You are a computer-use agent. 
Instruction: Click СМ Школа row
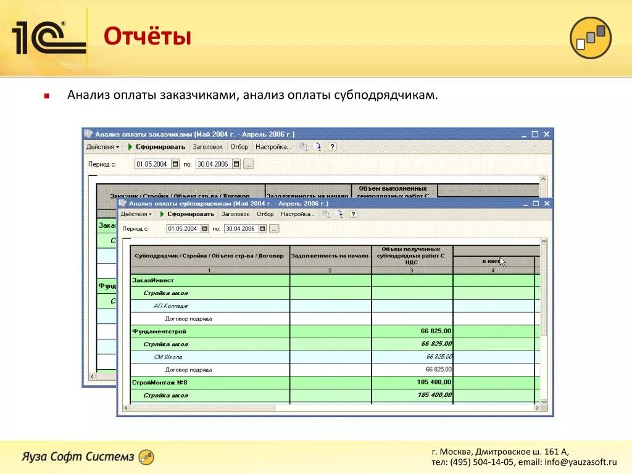point(335,357)
